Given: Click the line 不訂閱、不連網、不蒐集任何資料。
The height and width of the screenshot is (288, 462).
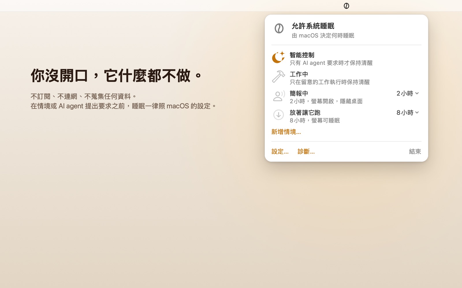Looking at the screenshot, I should (x=84, y=96).
